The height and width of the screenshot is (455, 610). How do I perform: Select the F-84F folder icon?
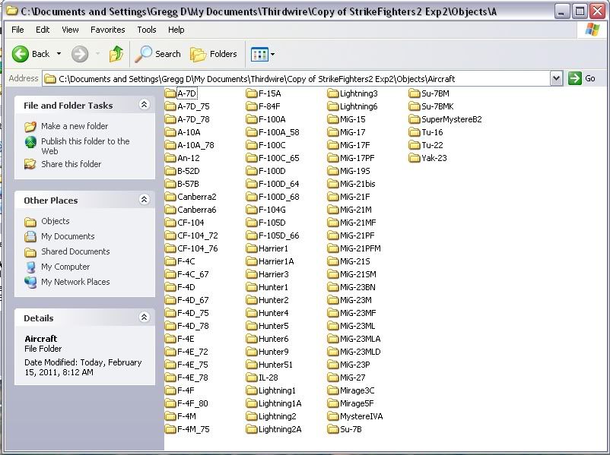pos(251,106)
